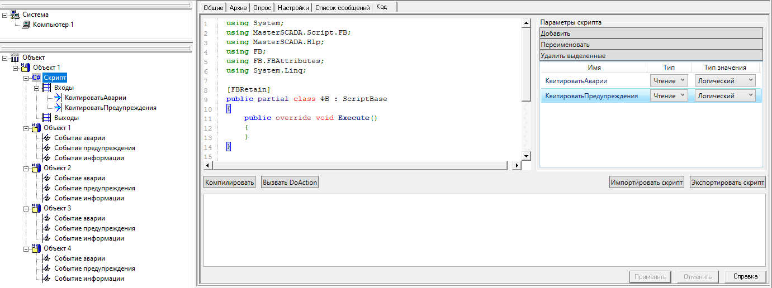Click the arrow icon beside КвитироватьАварии in the tree
This screenshot has width=772, height=288.
58,98
